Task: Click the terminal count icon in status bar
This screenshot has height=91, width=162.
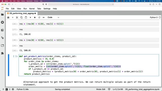Action: [x=7, y=89]
